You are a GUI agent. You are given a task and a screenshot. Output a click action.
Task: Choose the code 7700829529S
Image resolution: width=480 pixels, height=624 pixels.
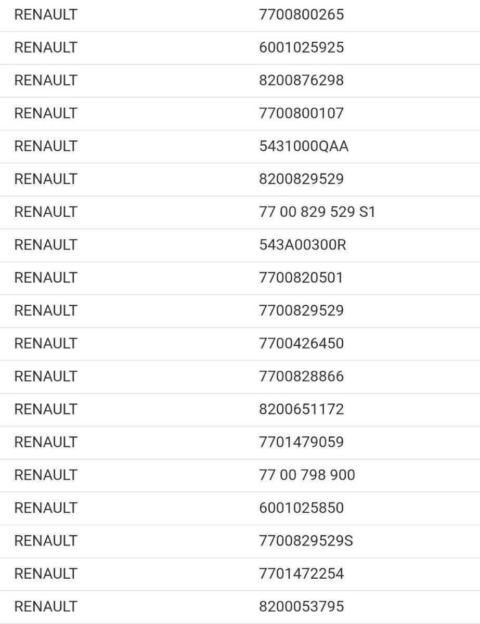coord(306,541)
